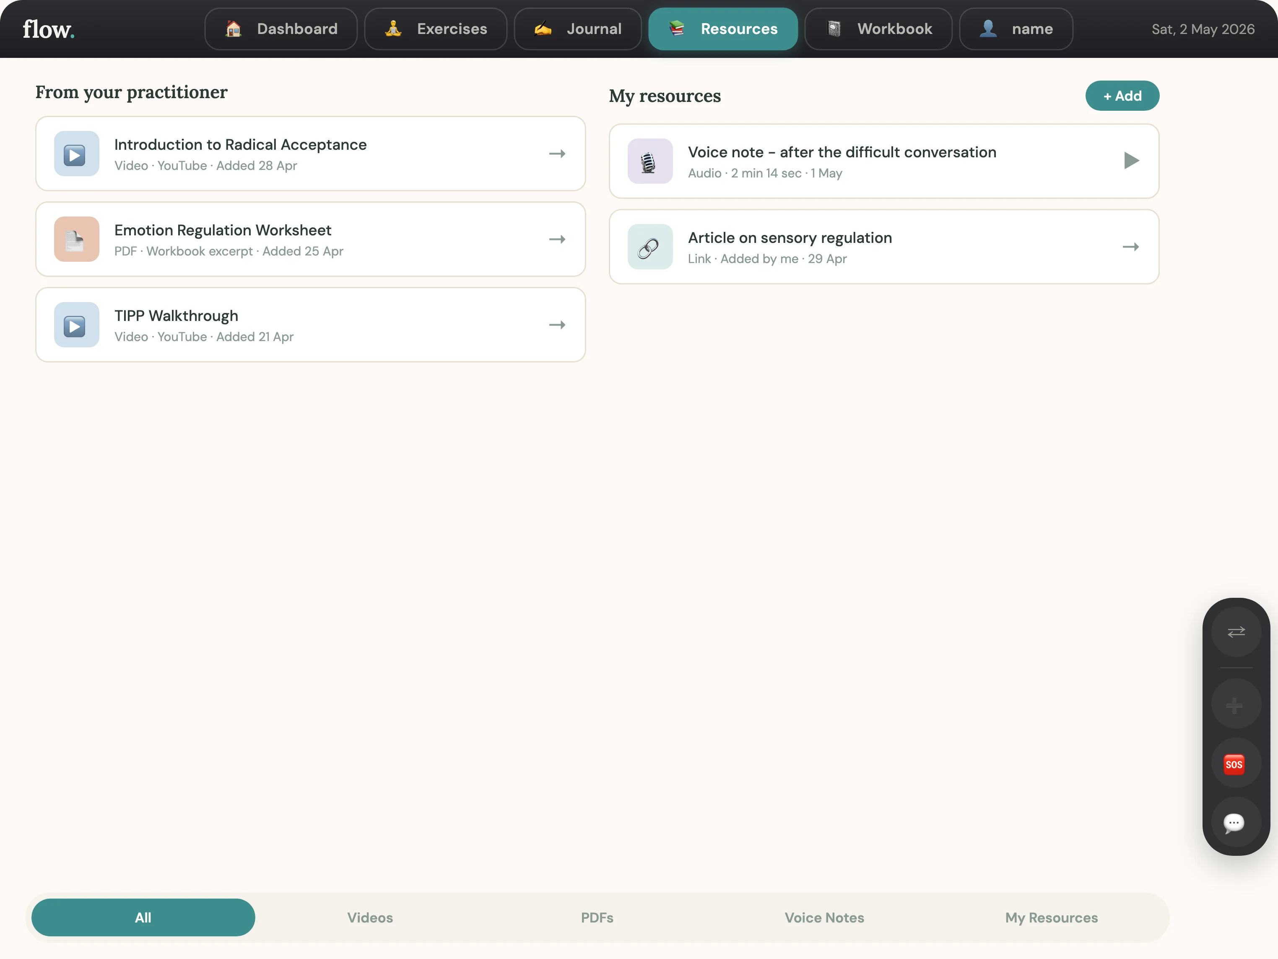Click 'PDF · Workbook excerpt · Added 25 Apr' text

[229, 251]
